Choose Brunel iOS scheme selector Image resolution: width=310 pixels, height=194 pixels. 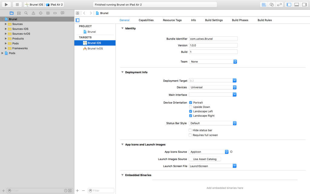(x=34, y=5)
